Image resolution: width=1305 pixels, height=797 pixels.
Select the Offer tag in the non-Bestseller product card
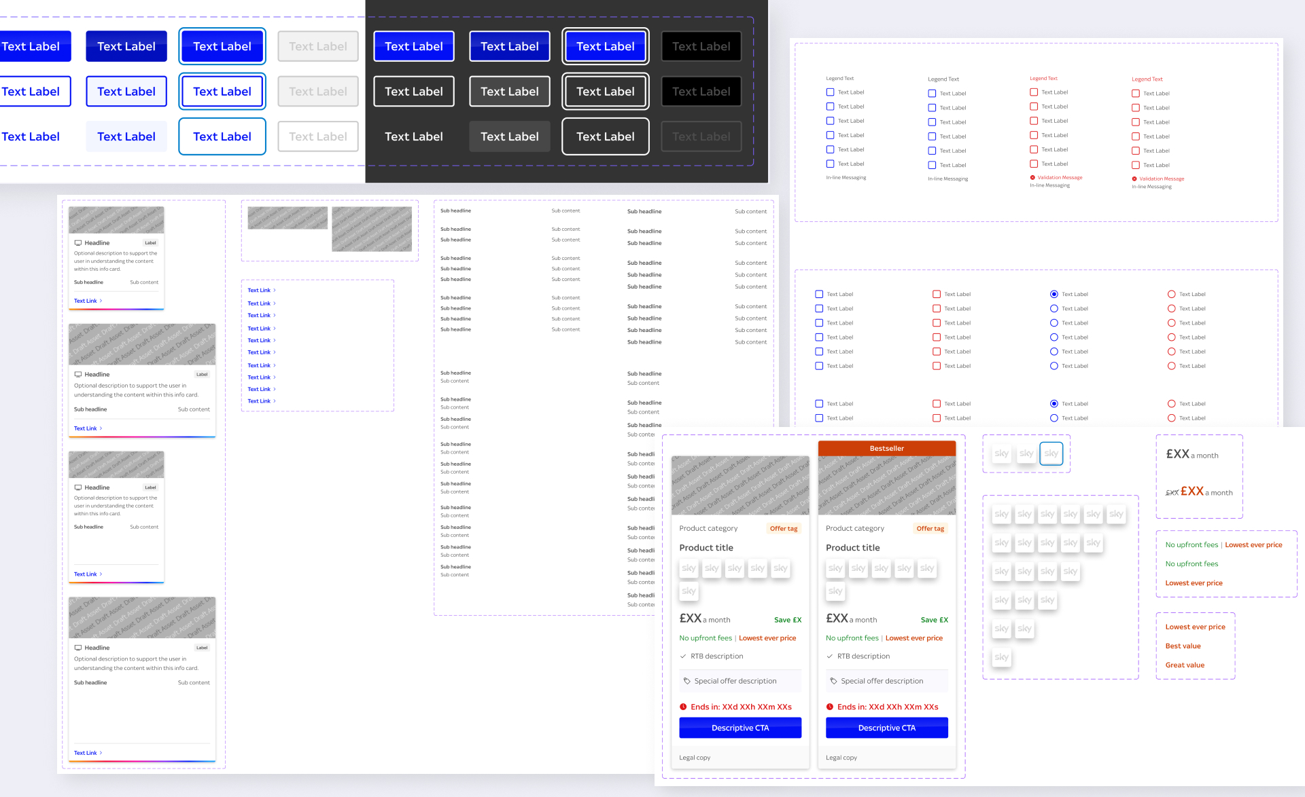pyautogui.click(x=784, y=528)
